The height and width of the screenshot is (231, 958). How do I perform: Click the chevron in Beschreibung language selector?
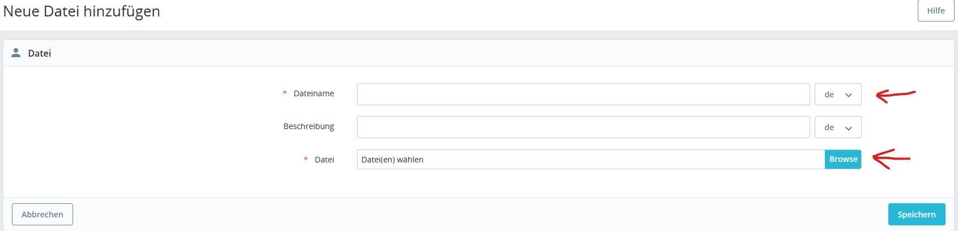pos(848,128)
